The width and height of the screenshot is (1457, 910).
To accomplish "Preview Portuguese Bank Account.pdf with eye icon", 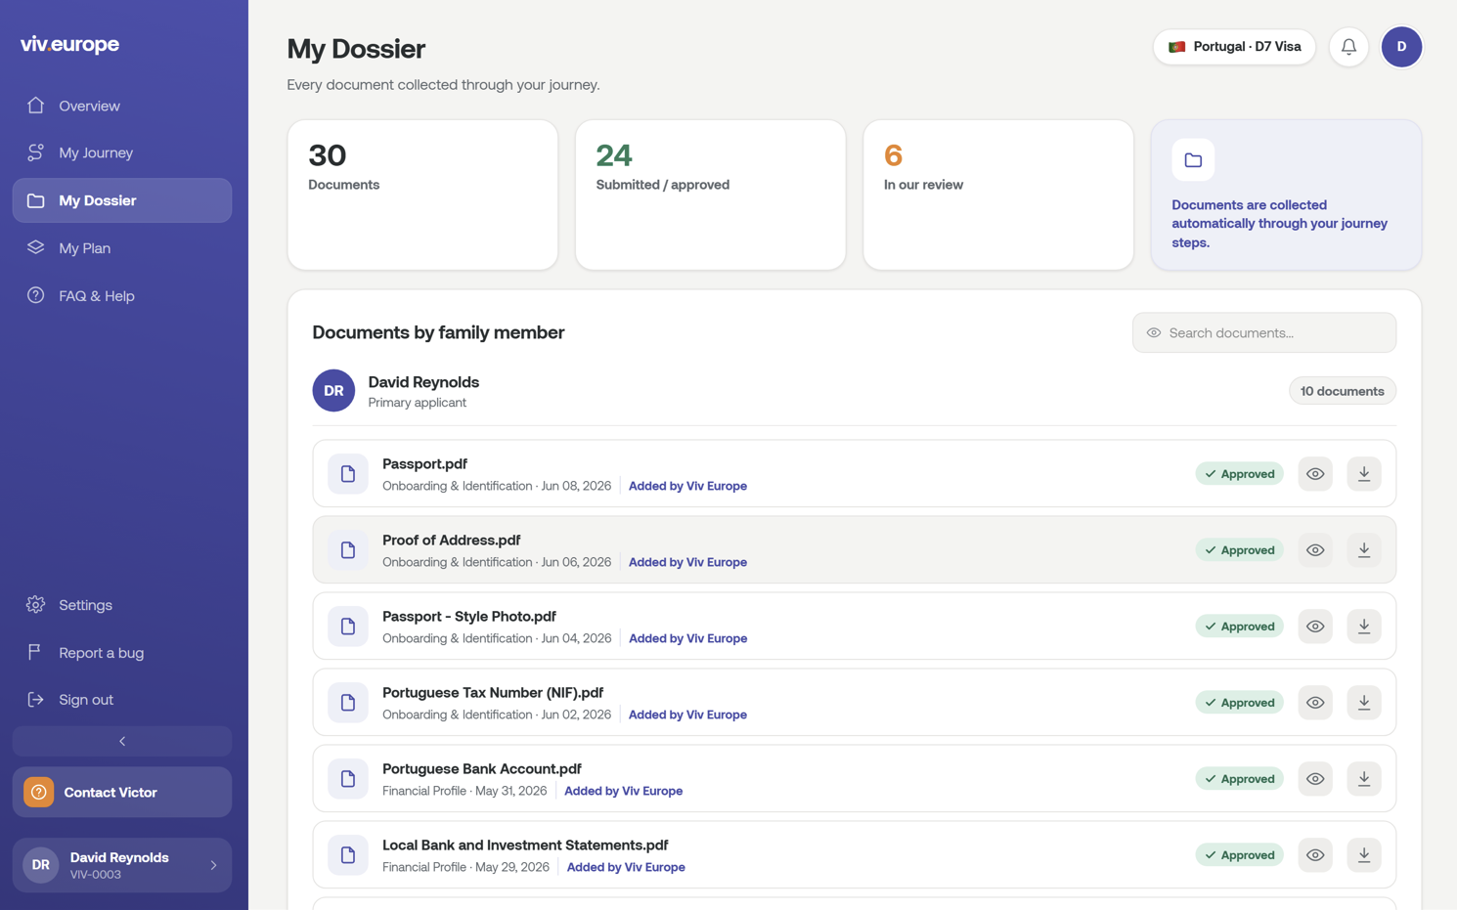I will pyautogui.click(x=1315, y=779).
